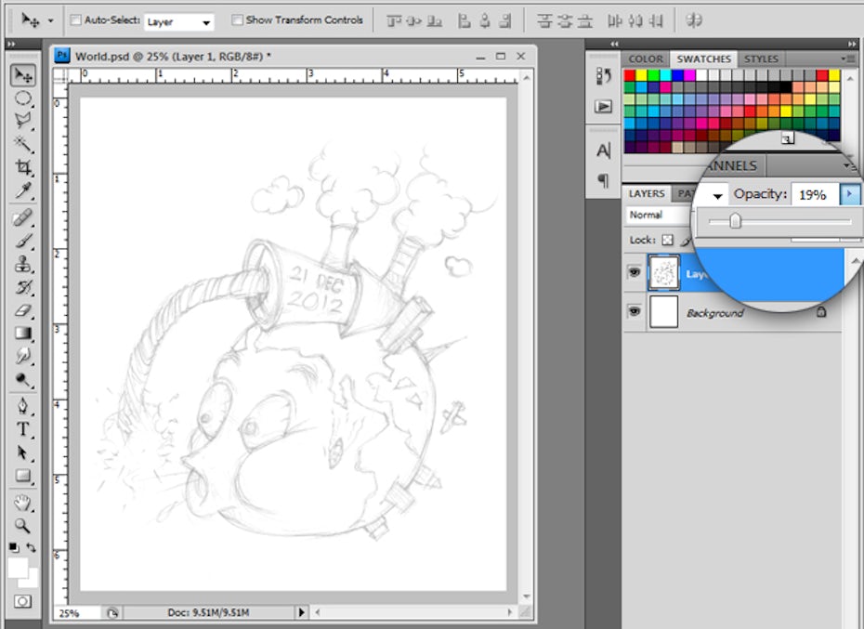The image size is (864, 629).
Task: Select the Eraser tool
Action: click(x=23, y=310)
